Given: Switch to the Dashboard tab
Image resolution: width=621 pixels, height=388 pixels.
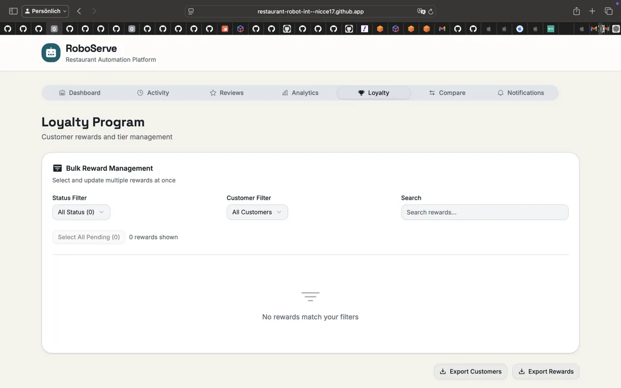Looking at the screenshot, I should tap(80, 93).
